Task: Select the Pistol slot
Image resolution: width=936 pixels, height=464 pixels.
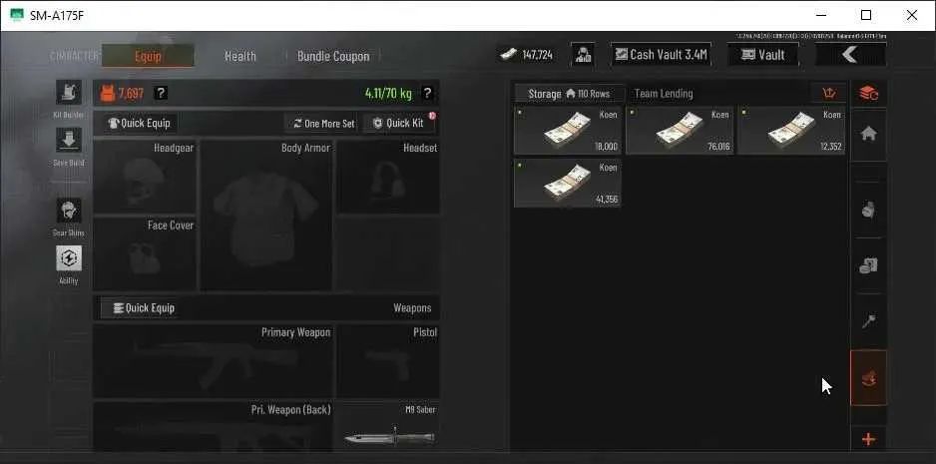Action: [x=388, y=361]
